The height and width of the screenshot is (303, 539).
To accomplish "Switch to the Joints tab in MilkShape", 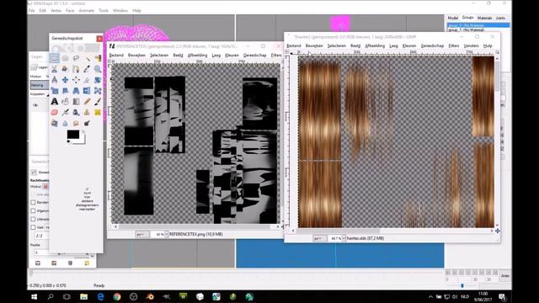I will (500, 18).
